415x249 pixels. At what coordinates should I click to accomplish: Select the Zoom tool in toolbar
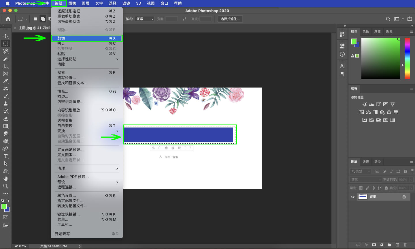point(5,186)
